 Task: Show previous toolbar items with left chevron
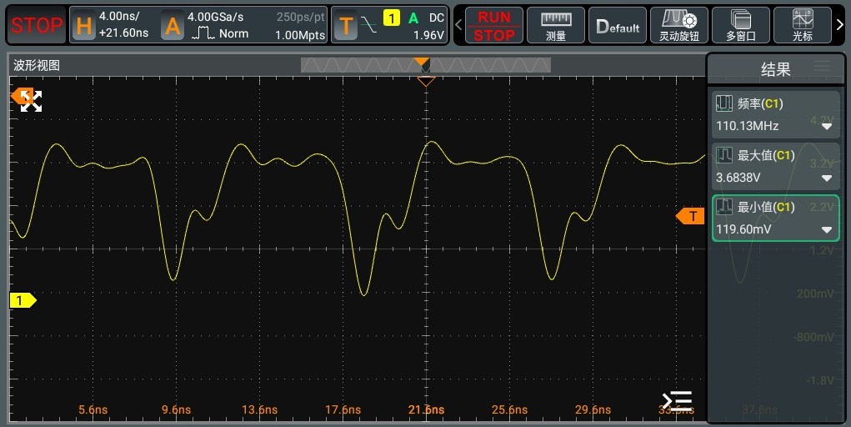458,25
